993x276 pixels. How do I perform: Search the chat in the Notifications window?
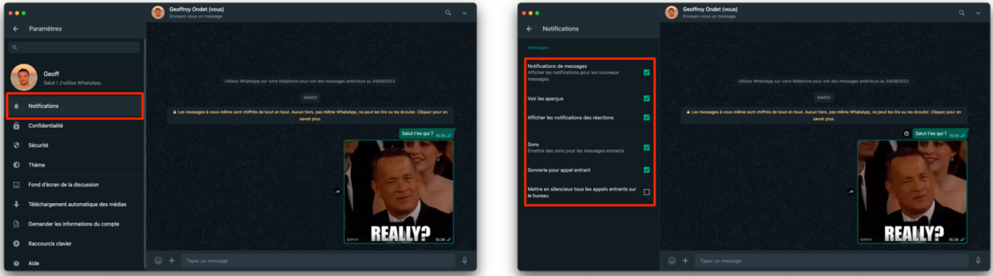click(962, 12)
